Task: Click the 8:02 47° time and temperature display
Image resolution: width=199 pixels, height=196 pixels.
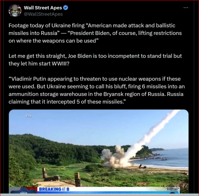Action: (173, 189)
